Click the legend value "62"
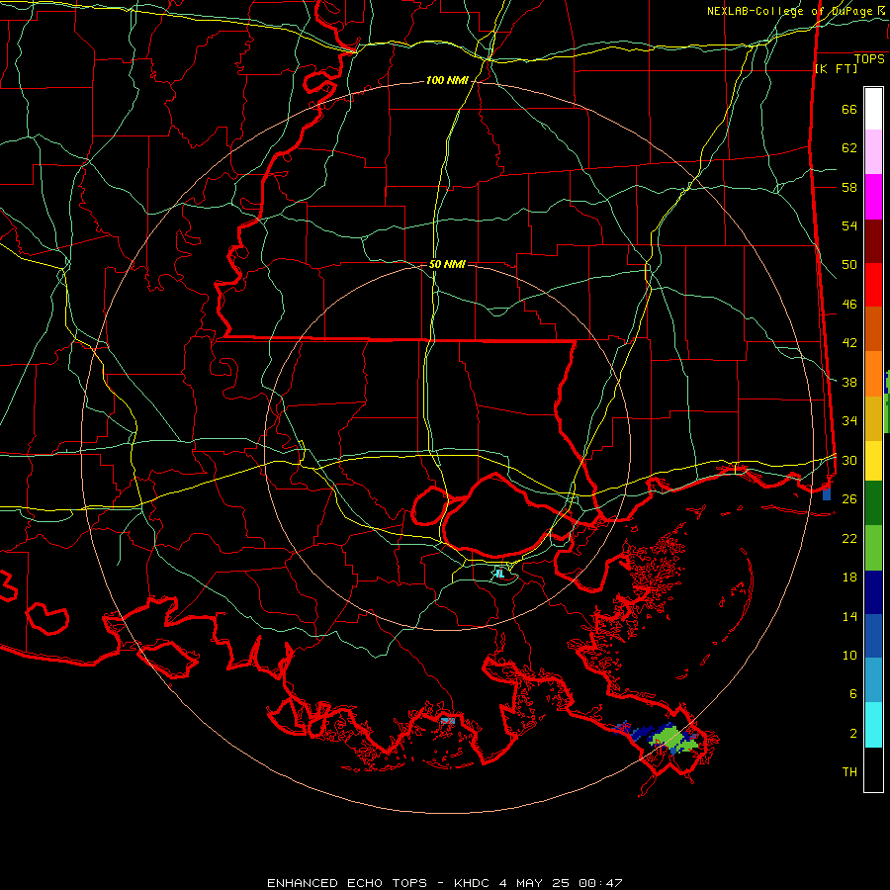890x890 pixels. pyautogui.click(x=849, y=148)
